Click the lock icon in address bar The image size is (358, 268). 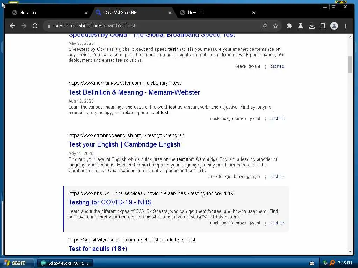point(49,26)
